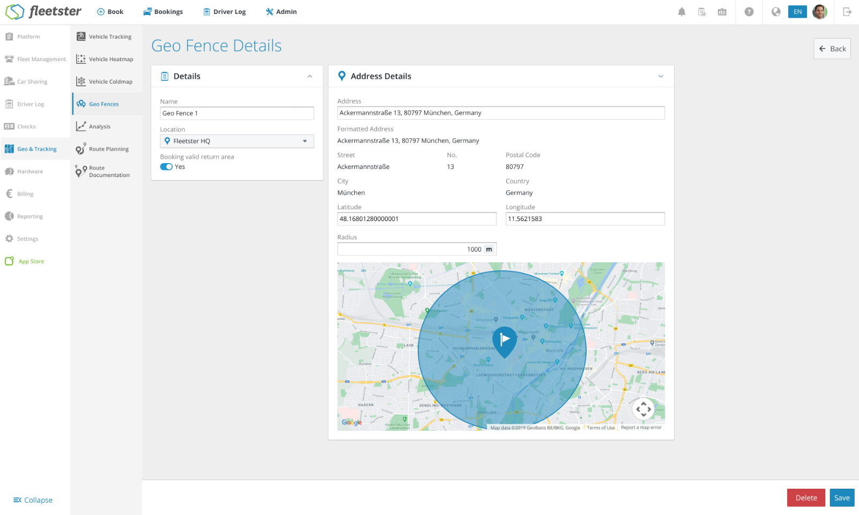This screenshot has height=515, width=859.
Task: Open the Location dropdown Fleetster HQ
Action: coord(237,141)
